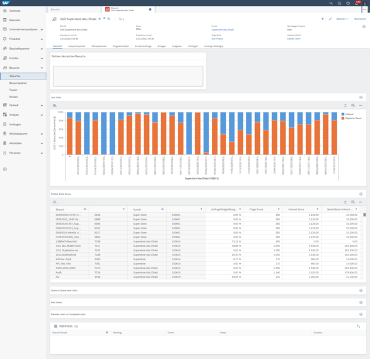Switch to the Folgeaktivitäten tab

pyautogui.click(x=121, y=46)
